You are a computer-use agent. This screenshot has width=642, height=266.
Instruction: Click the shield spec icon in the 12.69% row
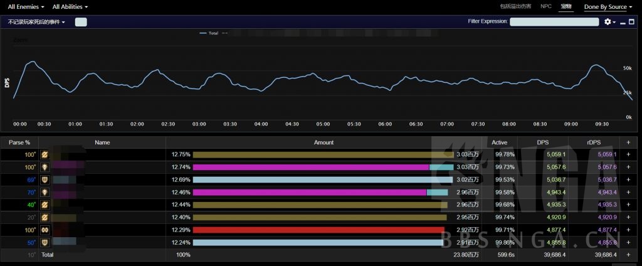45,179
